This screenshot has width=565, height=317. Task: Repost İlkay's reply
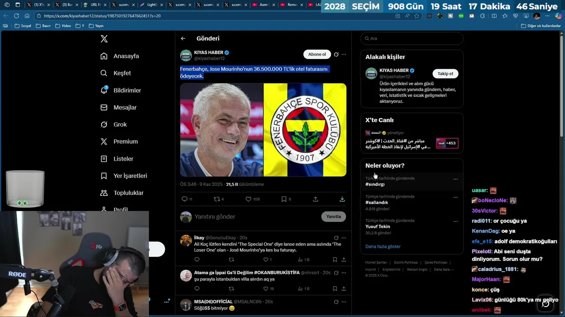tap(231, 260)
